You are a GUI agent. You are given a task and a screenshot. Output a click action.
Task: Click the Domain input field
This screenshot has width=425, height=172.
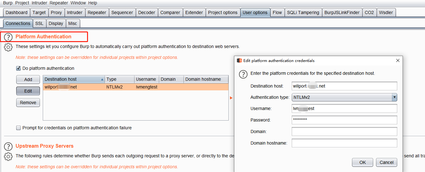(344, 131)
